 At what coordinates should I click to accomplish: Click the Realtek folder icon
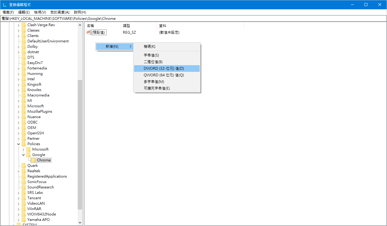coord(23,171)
